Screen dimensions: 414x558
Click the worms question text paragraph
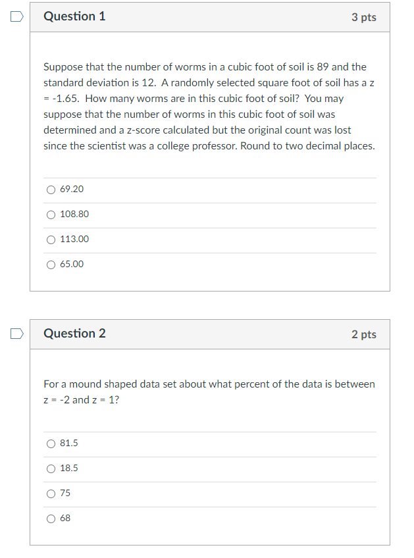pyautogui.click(x=209, y=107)
